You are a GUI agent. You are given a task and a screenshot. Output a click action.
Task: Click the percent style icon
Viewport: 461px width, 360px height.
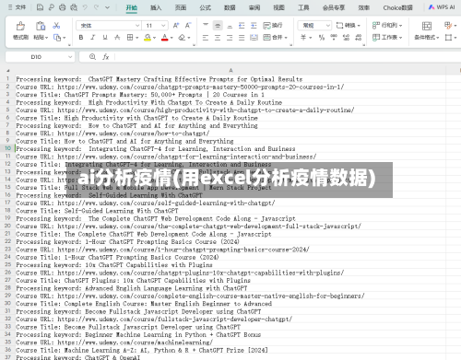[x=322, y=38]
